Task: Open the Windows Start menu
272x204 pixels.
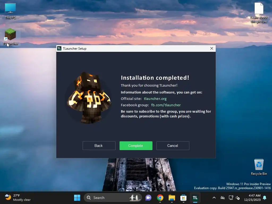Action: [77, 198]
